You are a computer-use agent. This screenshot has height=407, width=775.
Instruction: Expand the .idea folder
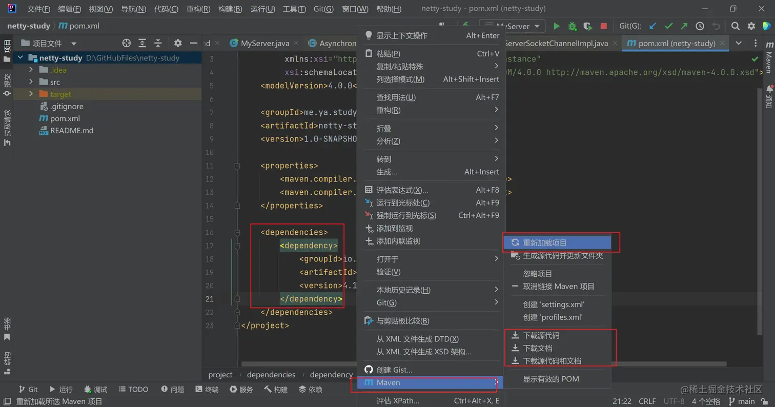(x=31, y=70)
